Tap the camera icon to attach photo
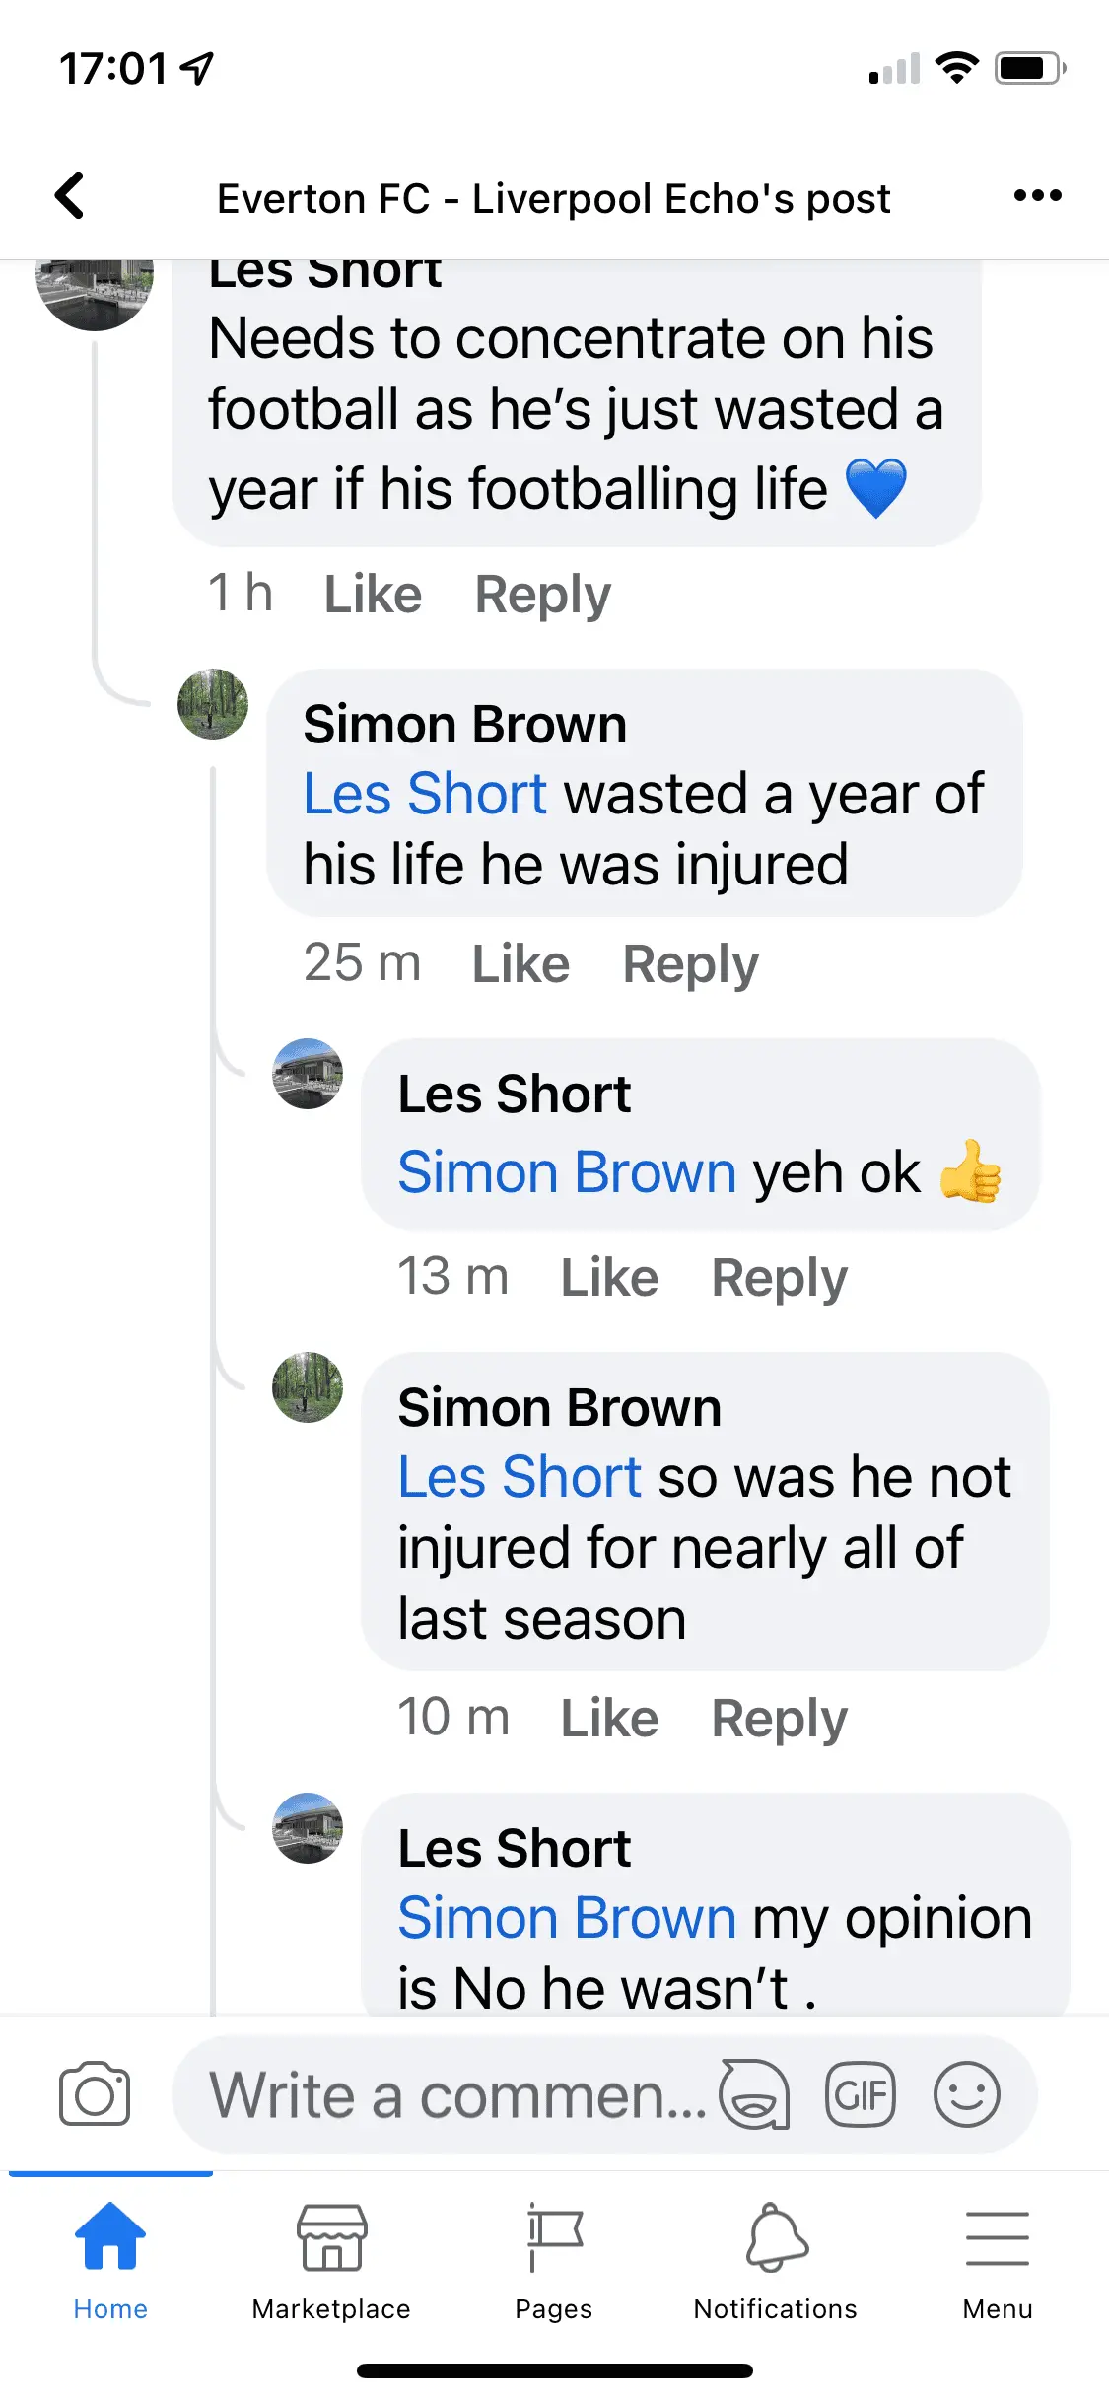This screenshot has height=2402, width=1109. point(95,2094)
